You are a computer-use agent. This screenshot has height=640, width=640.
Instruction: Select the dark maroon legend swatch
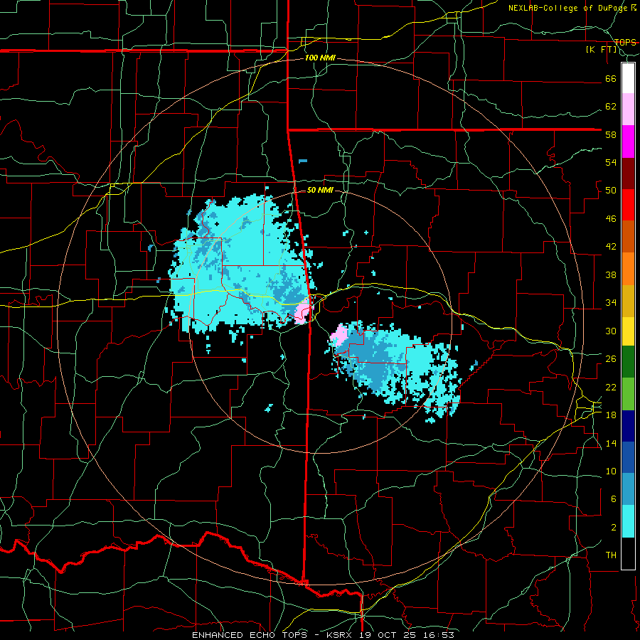pyautogui.click(x=628, y=173)
